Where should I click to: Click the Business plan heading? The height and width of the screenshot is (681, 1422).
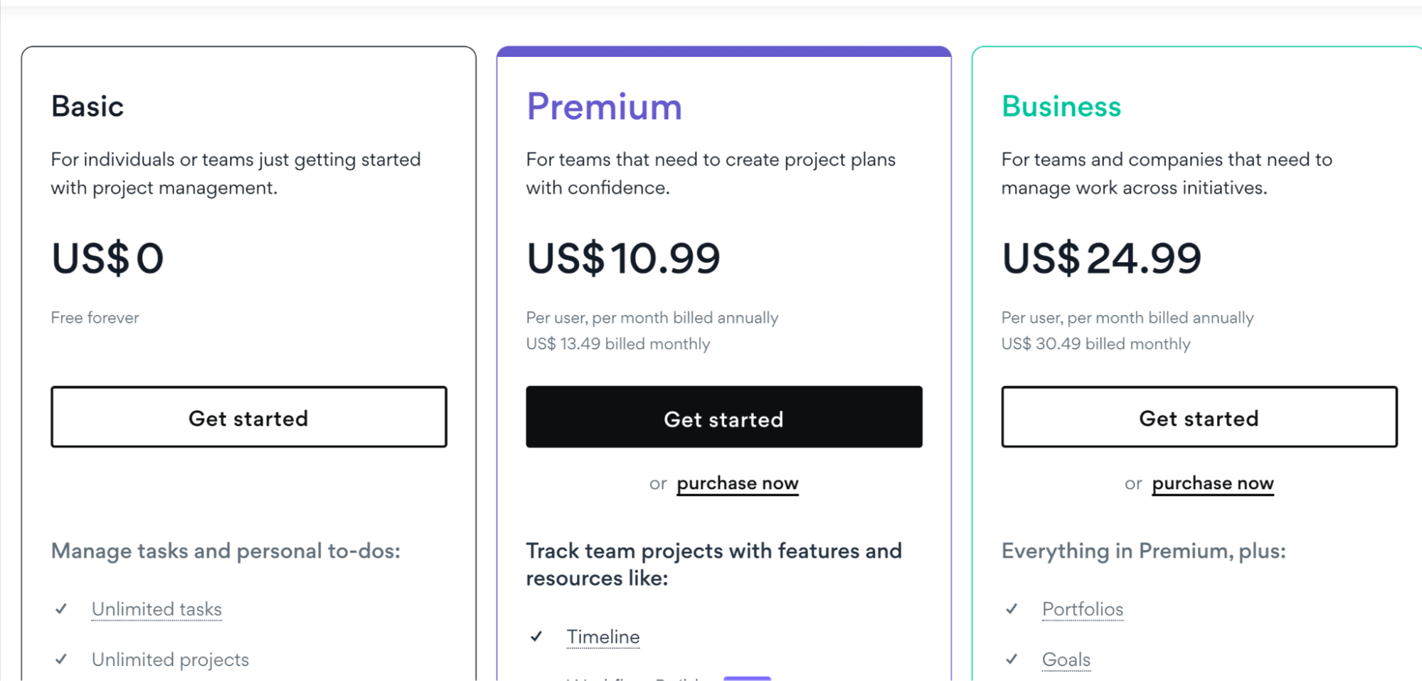[x=1061, y=107]
